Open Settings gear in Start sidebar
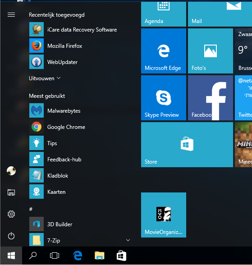 11,214
